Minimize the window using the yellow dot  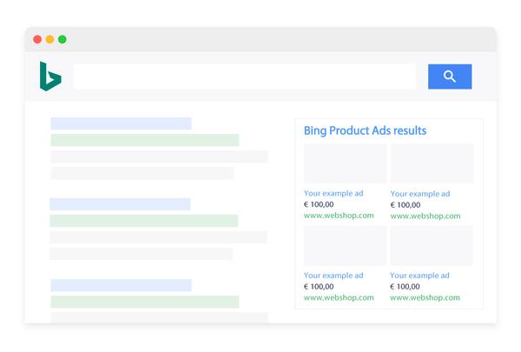49,39
